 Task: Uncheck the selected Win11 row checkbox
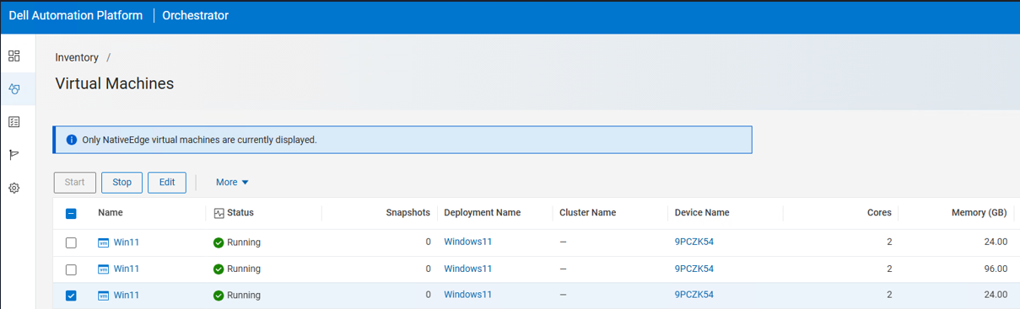click(x=71, y=296)
